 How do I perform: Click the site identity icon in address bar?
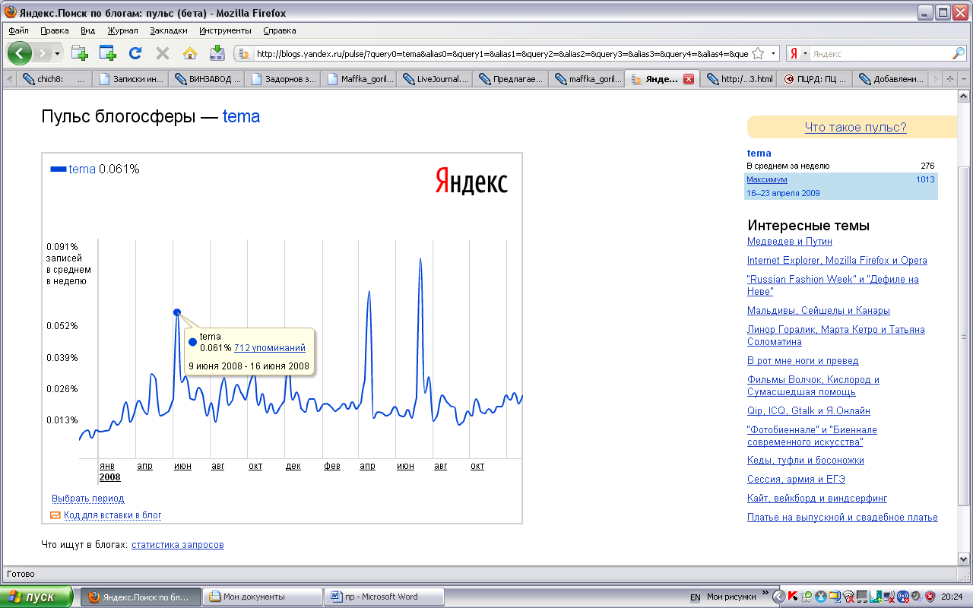tap(245, 54)
